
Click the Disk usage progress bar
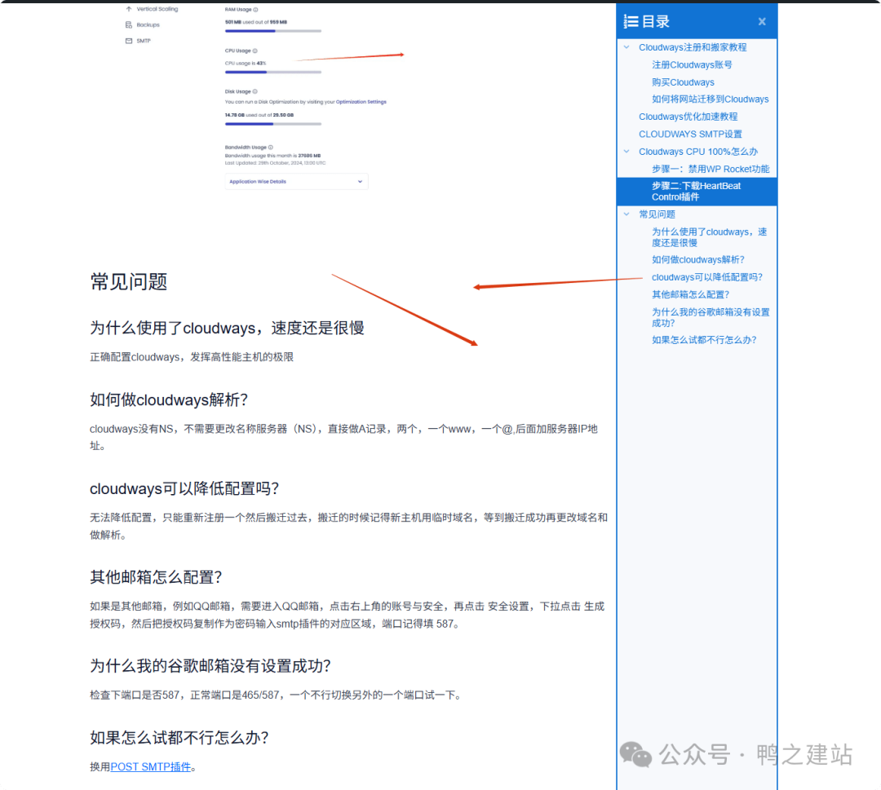[x=273, y=124]
